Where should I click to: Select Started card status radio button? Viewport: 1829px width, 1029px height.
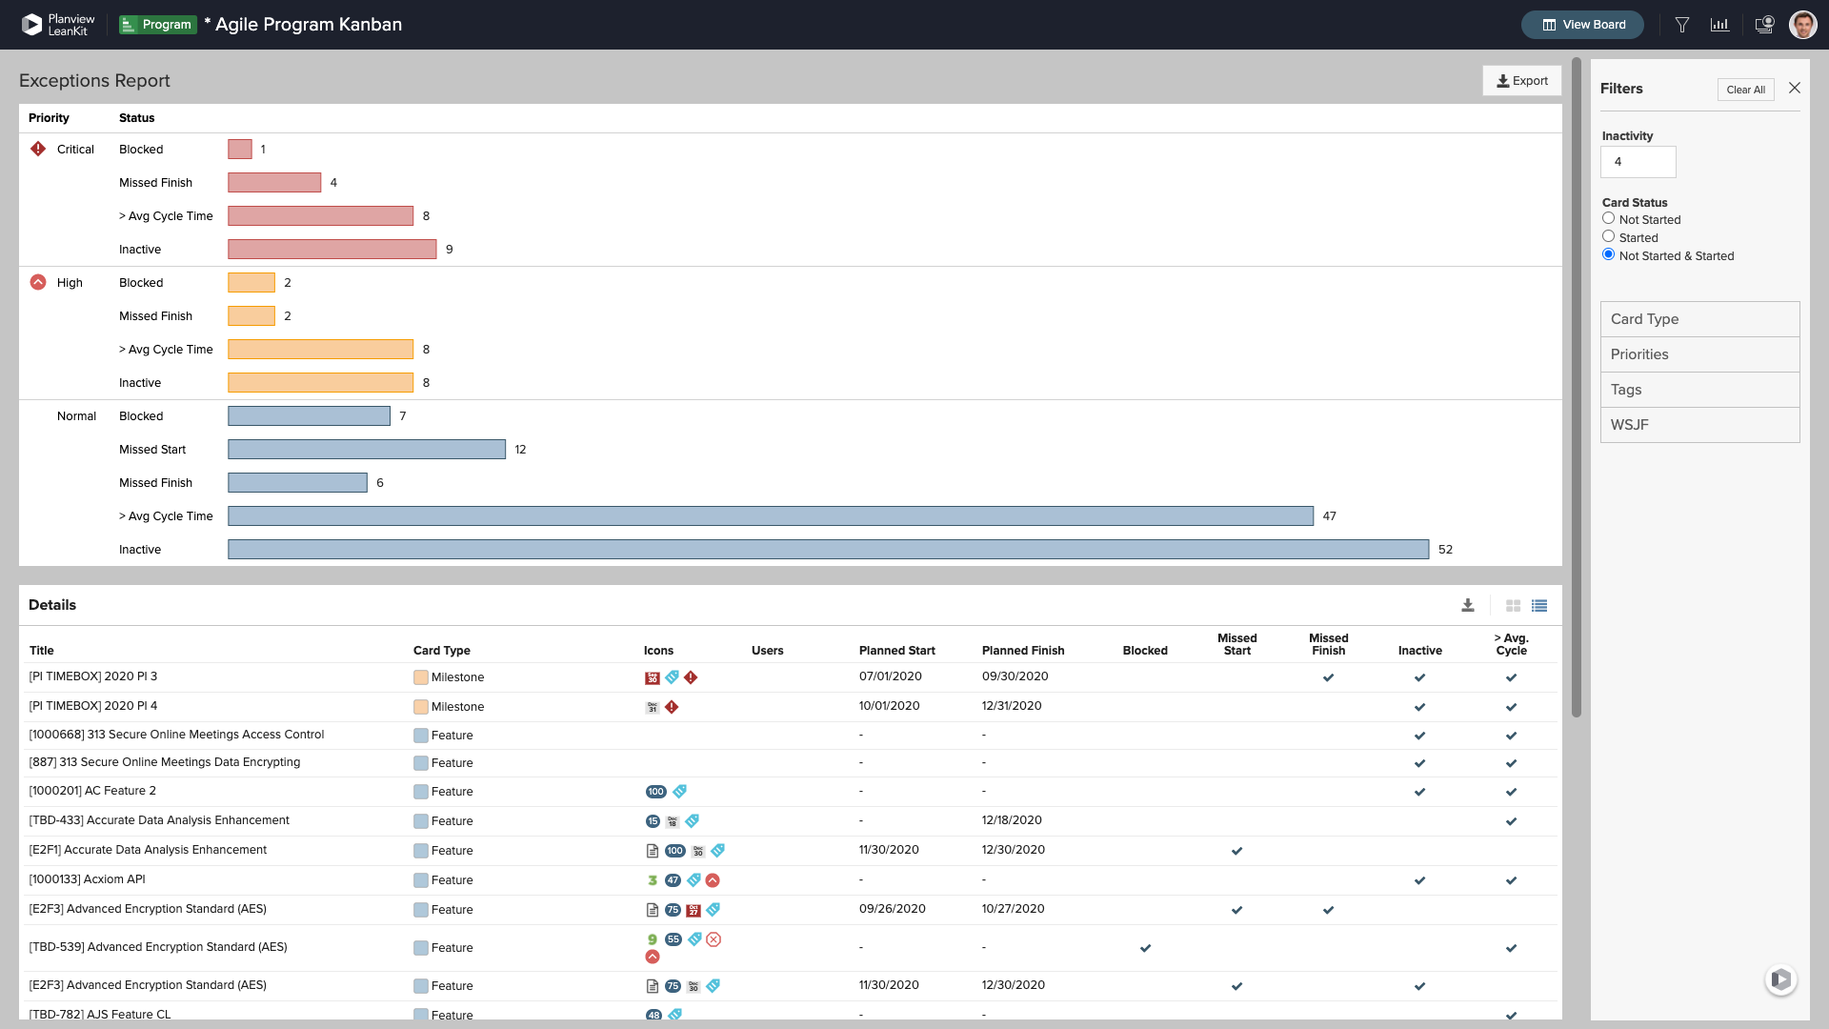(x=1608, y=236)
